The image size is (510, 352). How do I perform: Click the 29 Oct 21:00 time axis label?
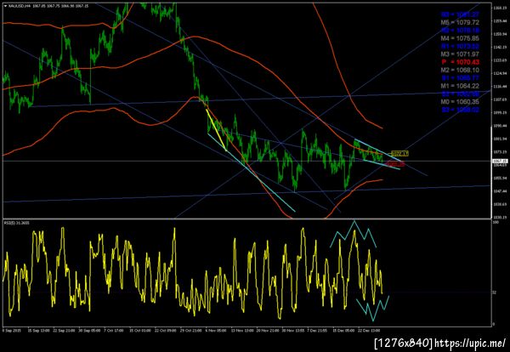coord(190,330)
